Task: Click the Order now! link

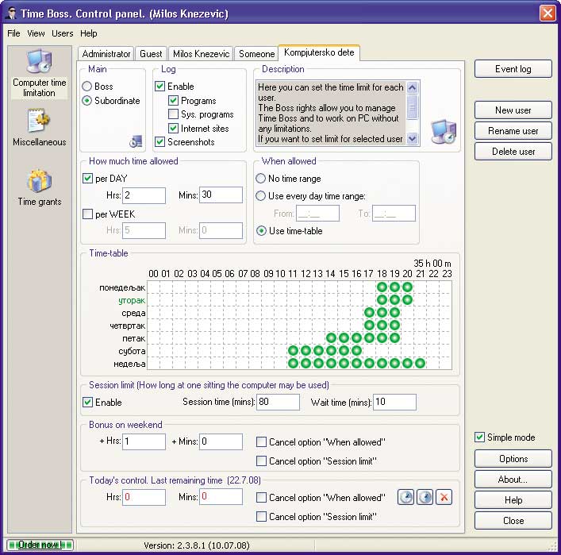Action: (x=40, y=545)
